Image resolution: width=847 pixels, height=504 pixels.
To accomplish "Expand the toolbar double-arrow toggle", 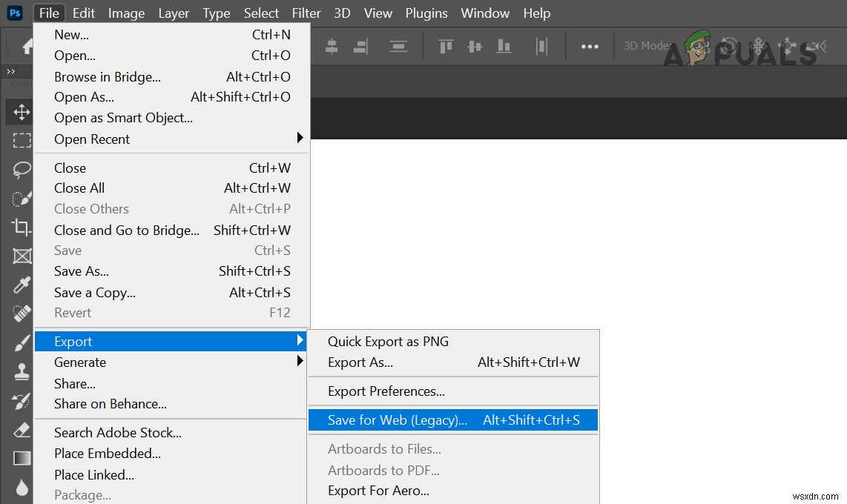I will point(11,71).
